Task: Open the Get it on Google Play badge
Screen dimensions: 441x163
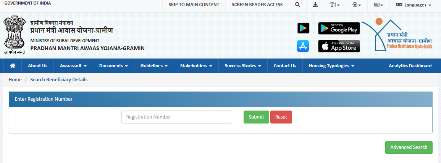Action: (x=339, y=28)
